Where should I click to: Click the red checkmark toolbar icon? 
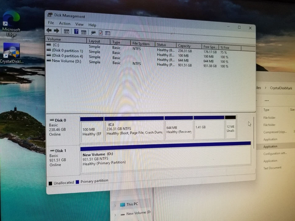coord(100,32)
